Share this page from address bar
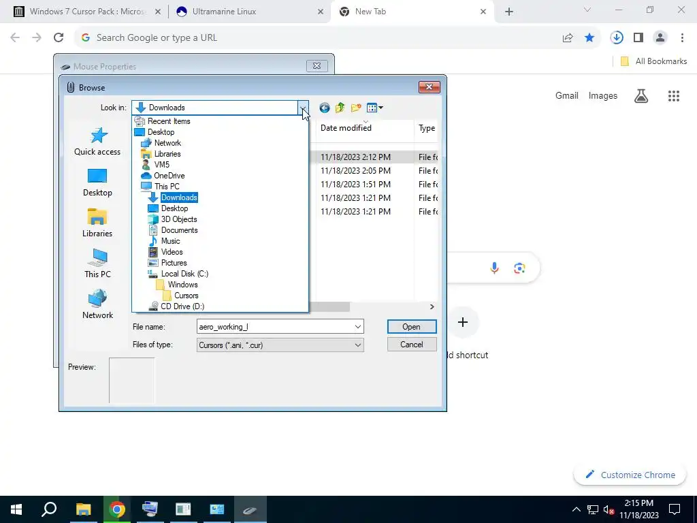This screenshot has width=697, height=523. pos(568,38)
